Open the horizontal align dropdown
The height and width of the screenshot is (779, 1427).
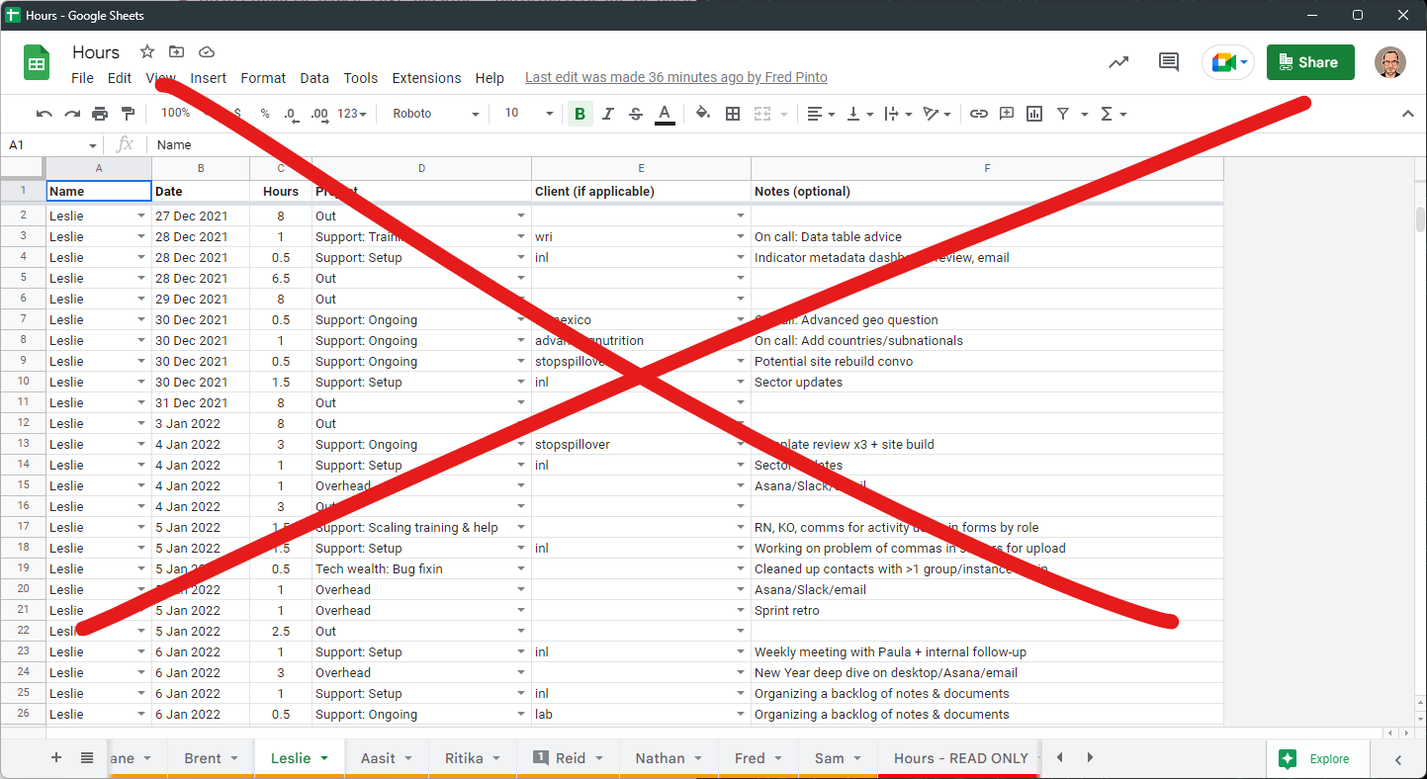[x=821, y=114]
